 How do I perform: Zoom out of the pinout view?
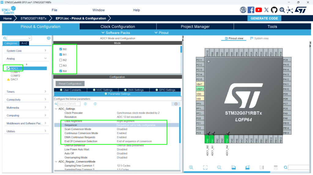pos(219,167)
